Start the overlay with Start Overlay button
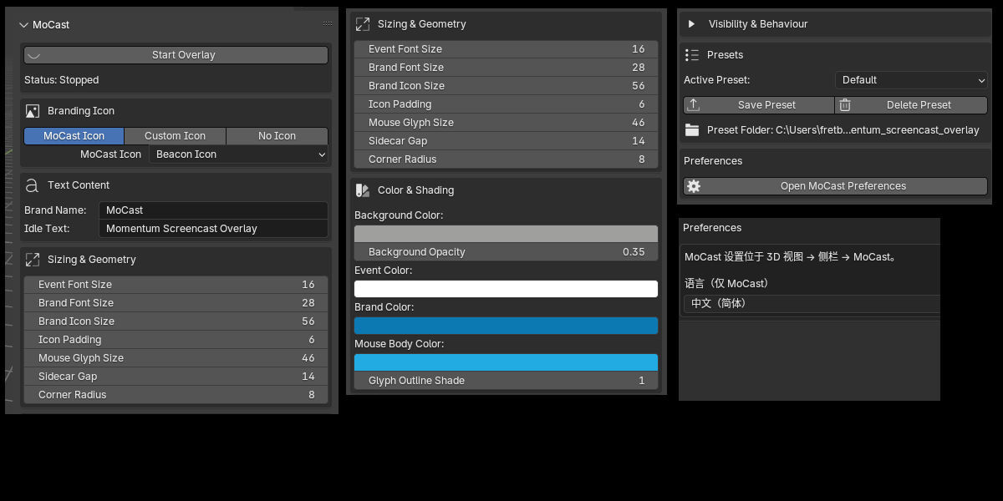1003x501 pixels. 176,55
